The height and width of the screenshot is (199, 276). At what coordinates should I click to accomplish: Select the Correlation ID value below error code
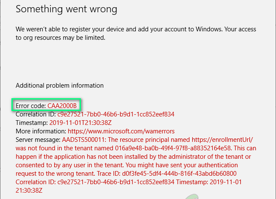(116, 114)
